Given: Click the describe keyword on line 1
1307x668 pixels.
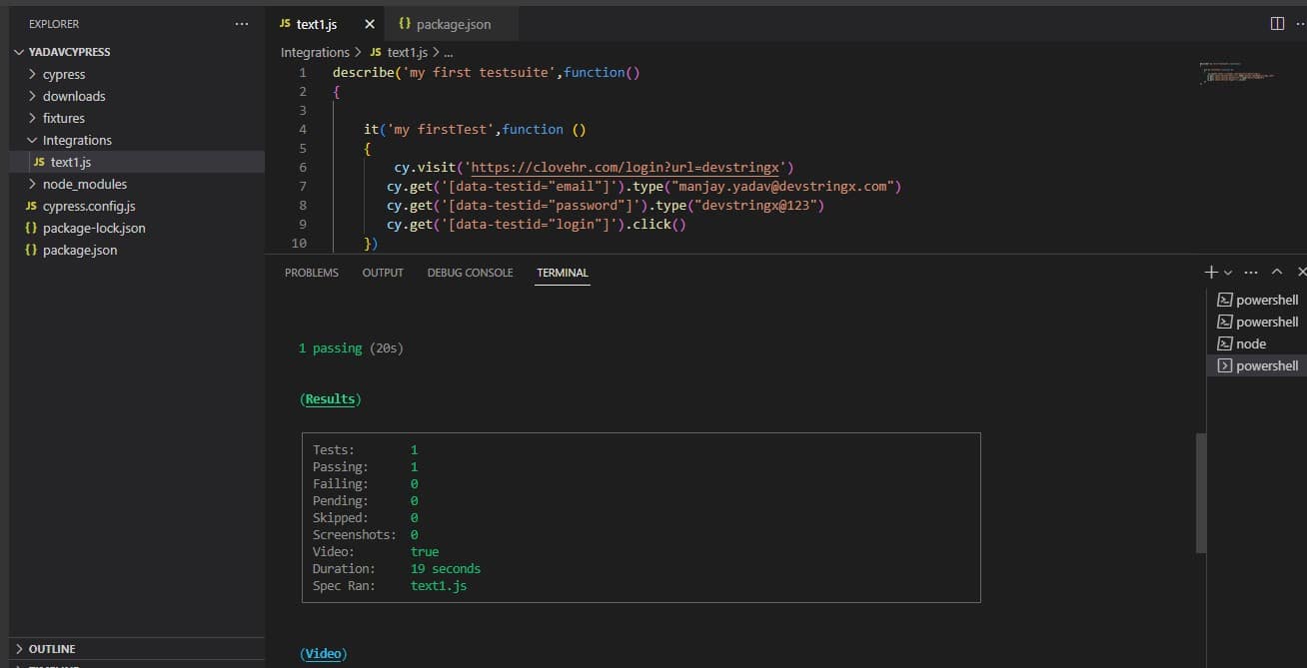Looking at the screenshot, I should click(364, 72).
